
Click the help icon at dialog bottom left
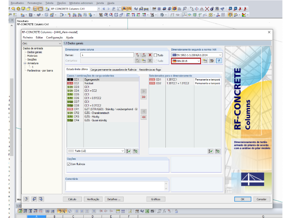pyautogui.click(x=26, y=199)
